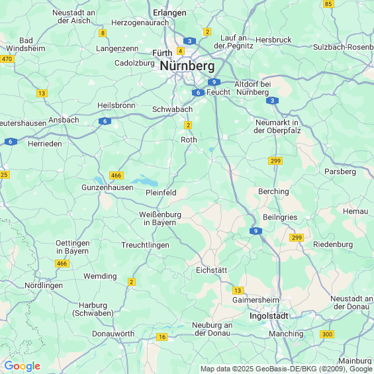The height and width of the screenshot is (374, 374).
Task: Click the lake near Pleinfeld
Action: (146, 181)
